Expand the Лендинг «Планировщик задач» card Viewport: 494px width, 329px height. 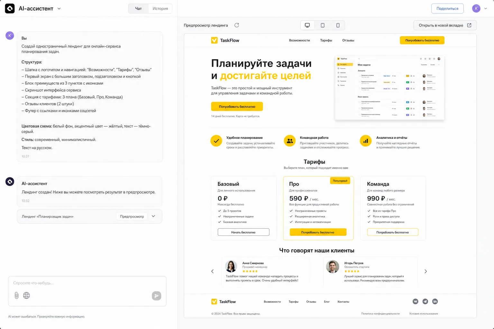click(x=153, y=216)
